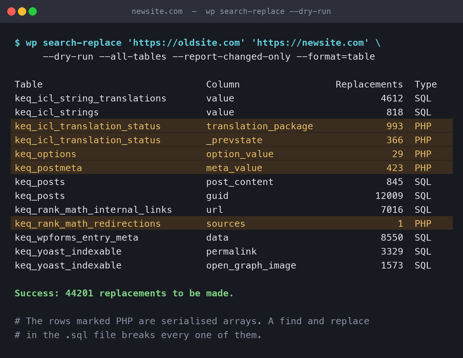Select the 'keq_options' table name

pyautogui.click(x=45, y=154)
